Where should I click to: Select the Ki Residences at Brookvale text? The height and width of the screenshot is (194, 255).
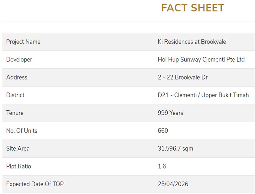192,42
